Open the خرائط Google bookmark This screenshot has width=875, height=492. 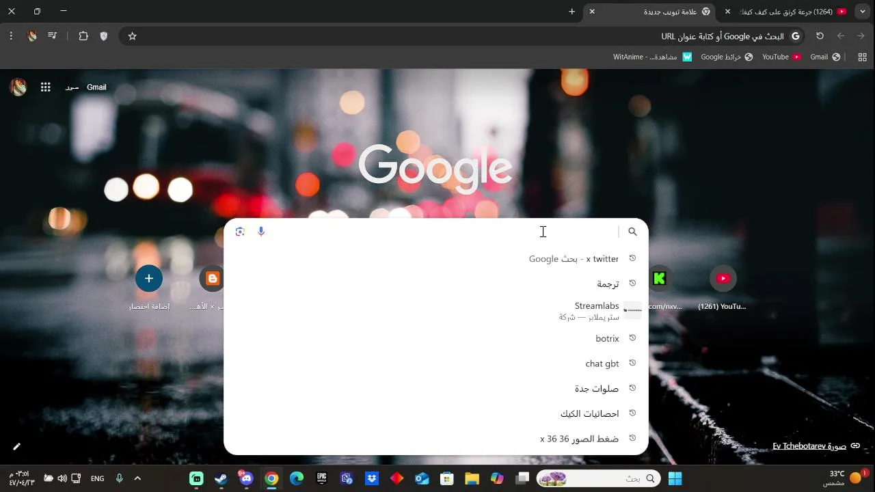click(727, 57)
